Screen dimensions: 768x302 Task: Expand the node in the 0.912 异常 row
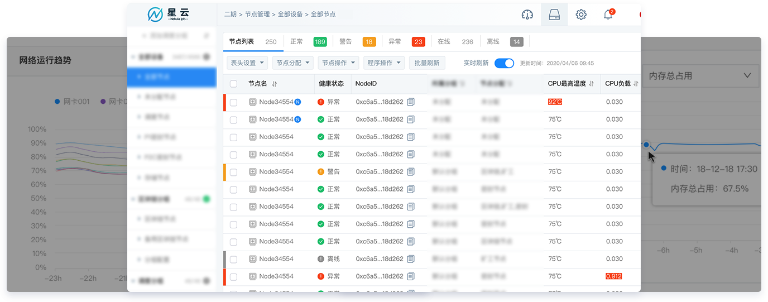coord(252,276)
